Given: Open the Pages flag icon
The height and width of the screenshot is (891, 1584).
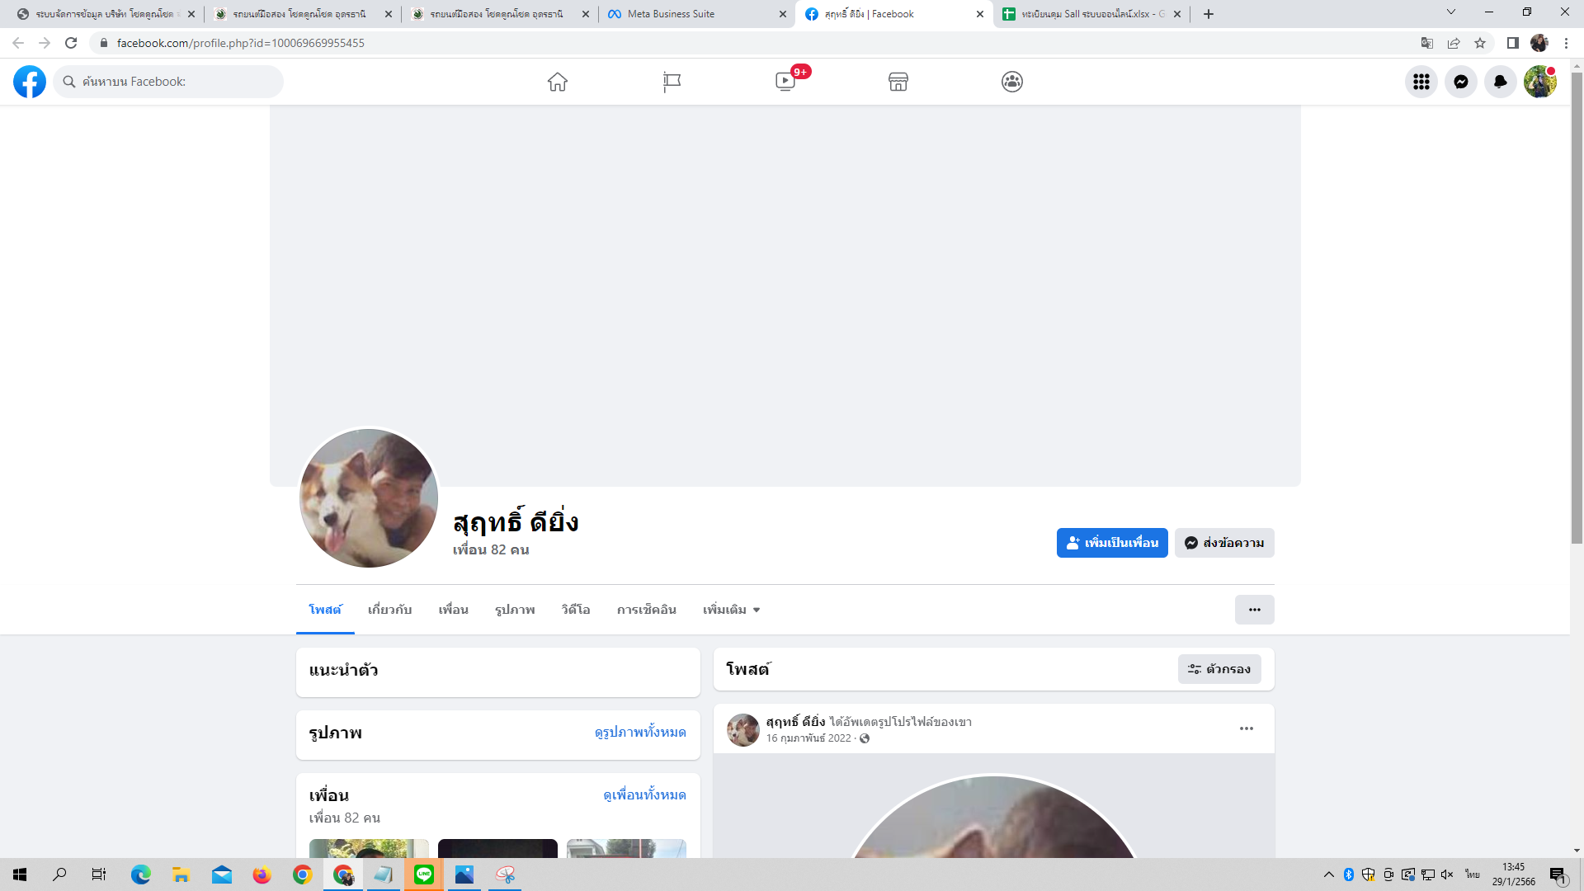Looking at the screenshot, I should tap(672, 82).
